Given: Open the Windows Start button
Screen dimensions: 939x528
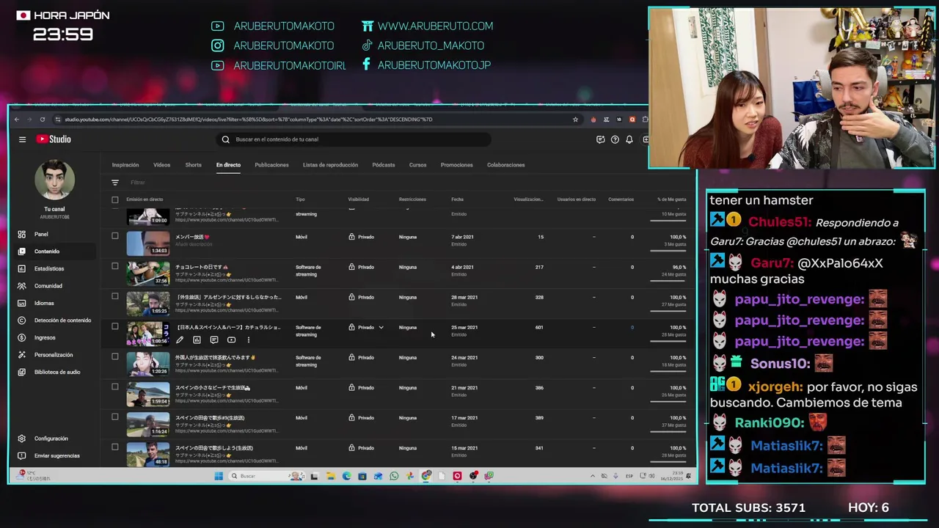Looking at the screenshot, I should click(218, 476).
